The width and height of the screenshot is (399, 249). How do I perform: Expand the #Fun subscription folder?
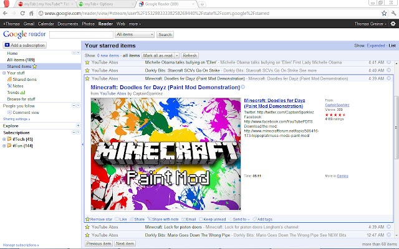tap(4, 146)
